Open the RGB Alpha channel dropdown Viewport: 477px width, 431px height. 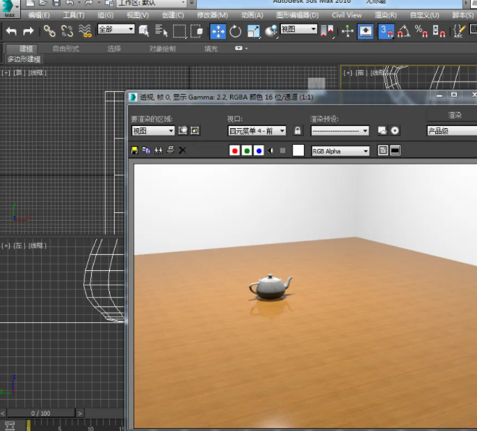point(340,151)
